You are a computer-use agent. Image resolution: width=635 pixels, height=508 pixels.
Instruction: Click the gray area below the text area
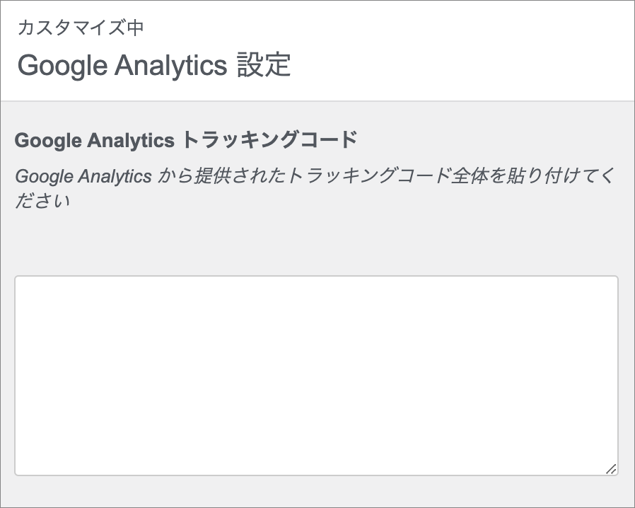(316, 492)
